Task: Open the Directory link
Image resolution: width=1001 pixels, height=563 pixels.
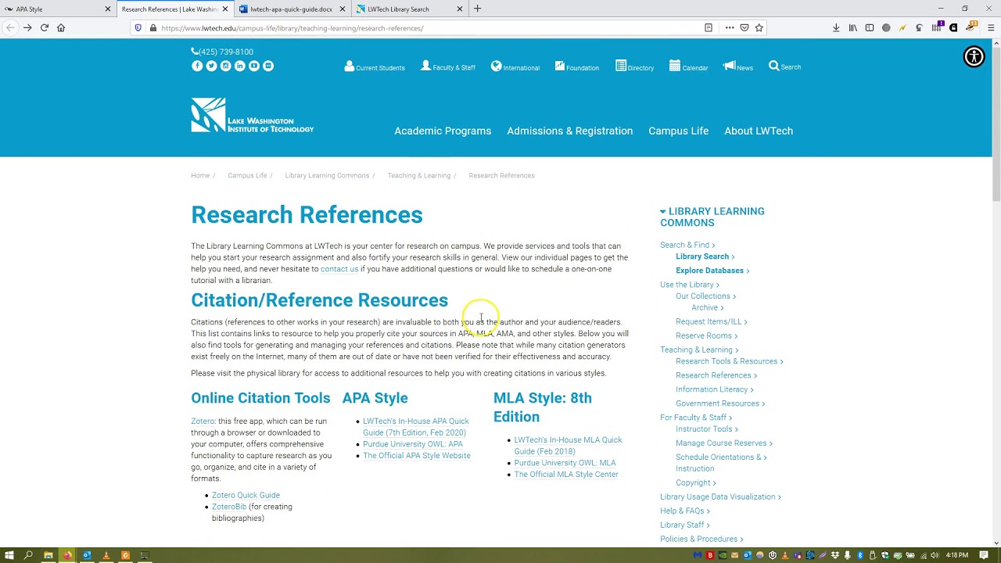Action: [634, 67]
